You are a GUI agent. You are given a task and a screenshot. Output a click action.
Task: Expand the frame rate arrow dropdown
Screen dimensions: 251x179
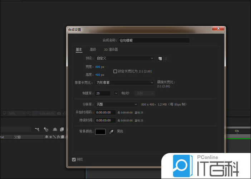point(116,93)
